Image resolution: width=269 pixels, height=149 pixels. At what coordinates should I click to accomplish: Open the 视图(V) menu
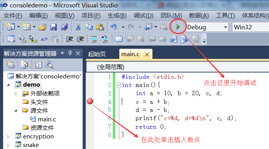tap(64, 16)
